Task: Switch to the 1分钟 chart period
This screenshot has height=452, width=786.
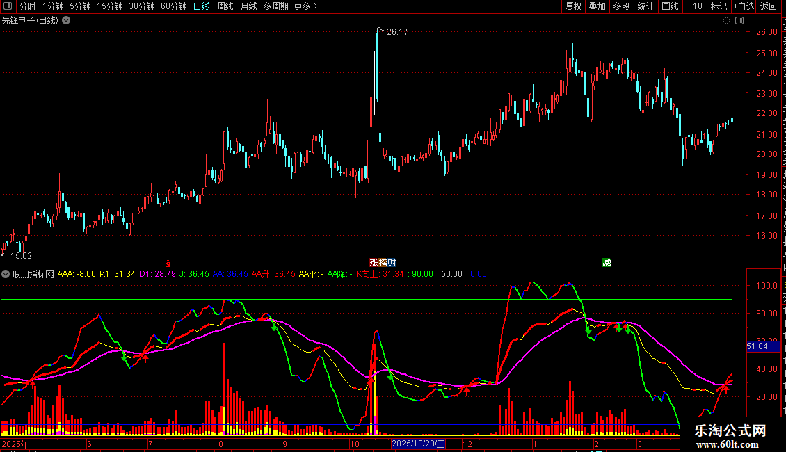Action: point(53,6)
